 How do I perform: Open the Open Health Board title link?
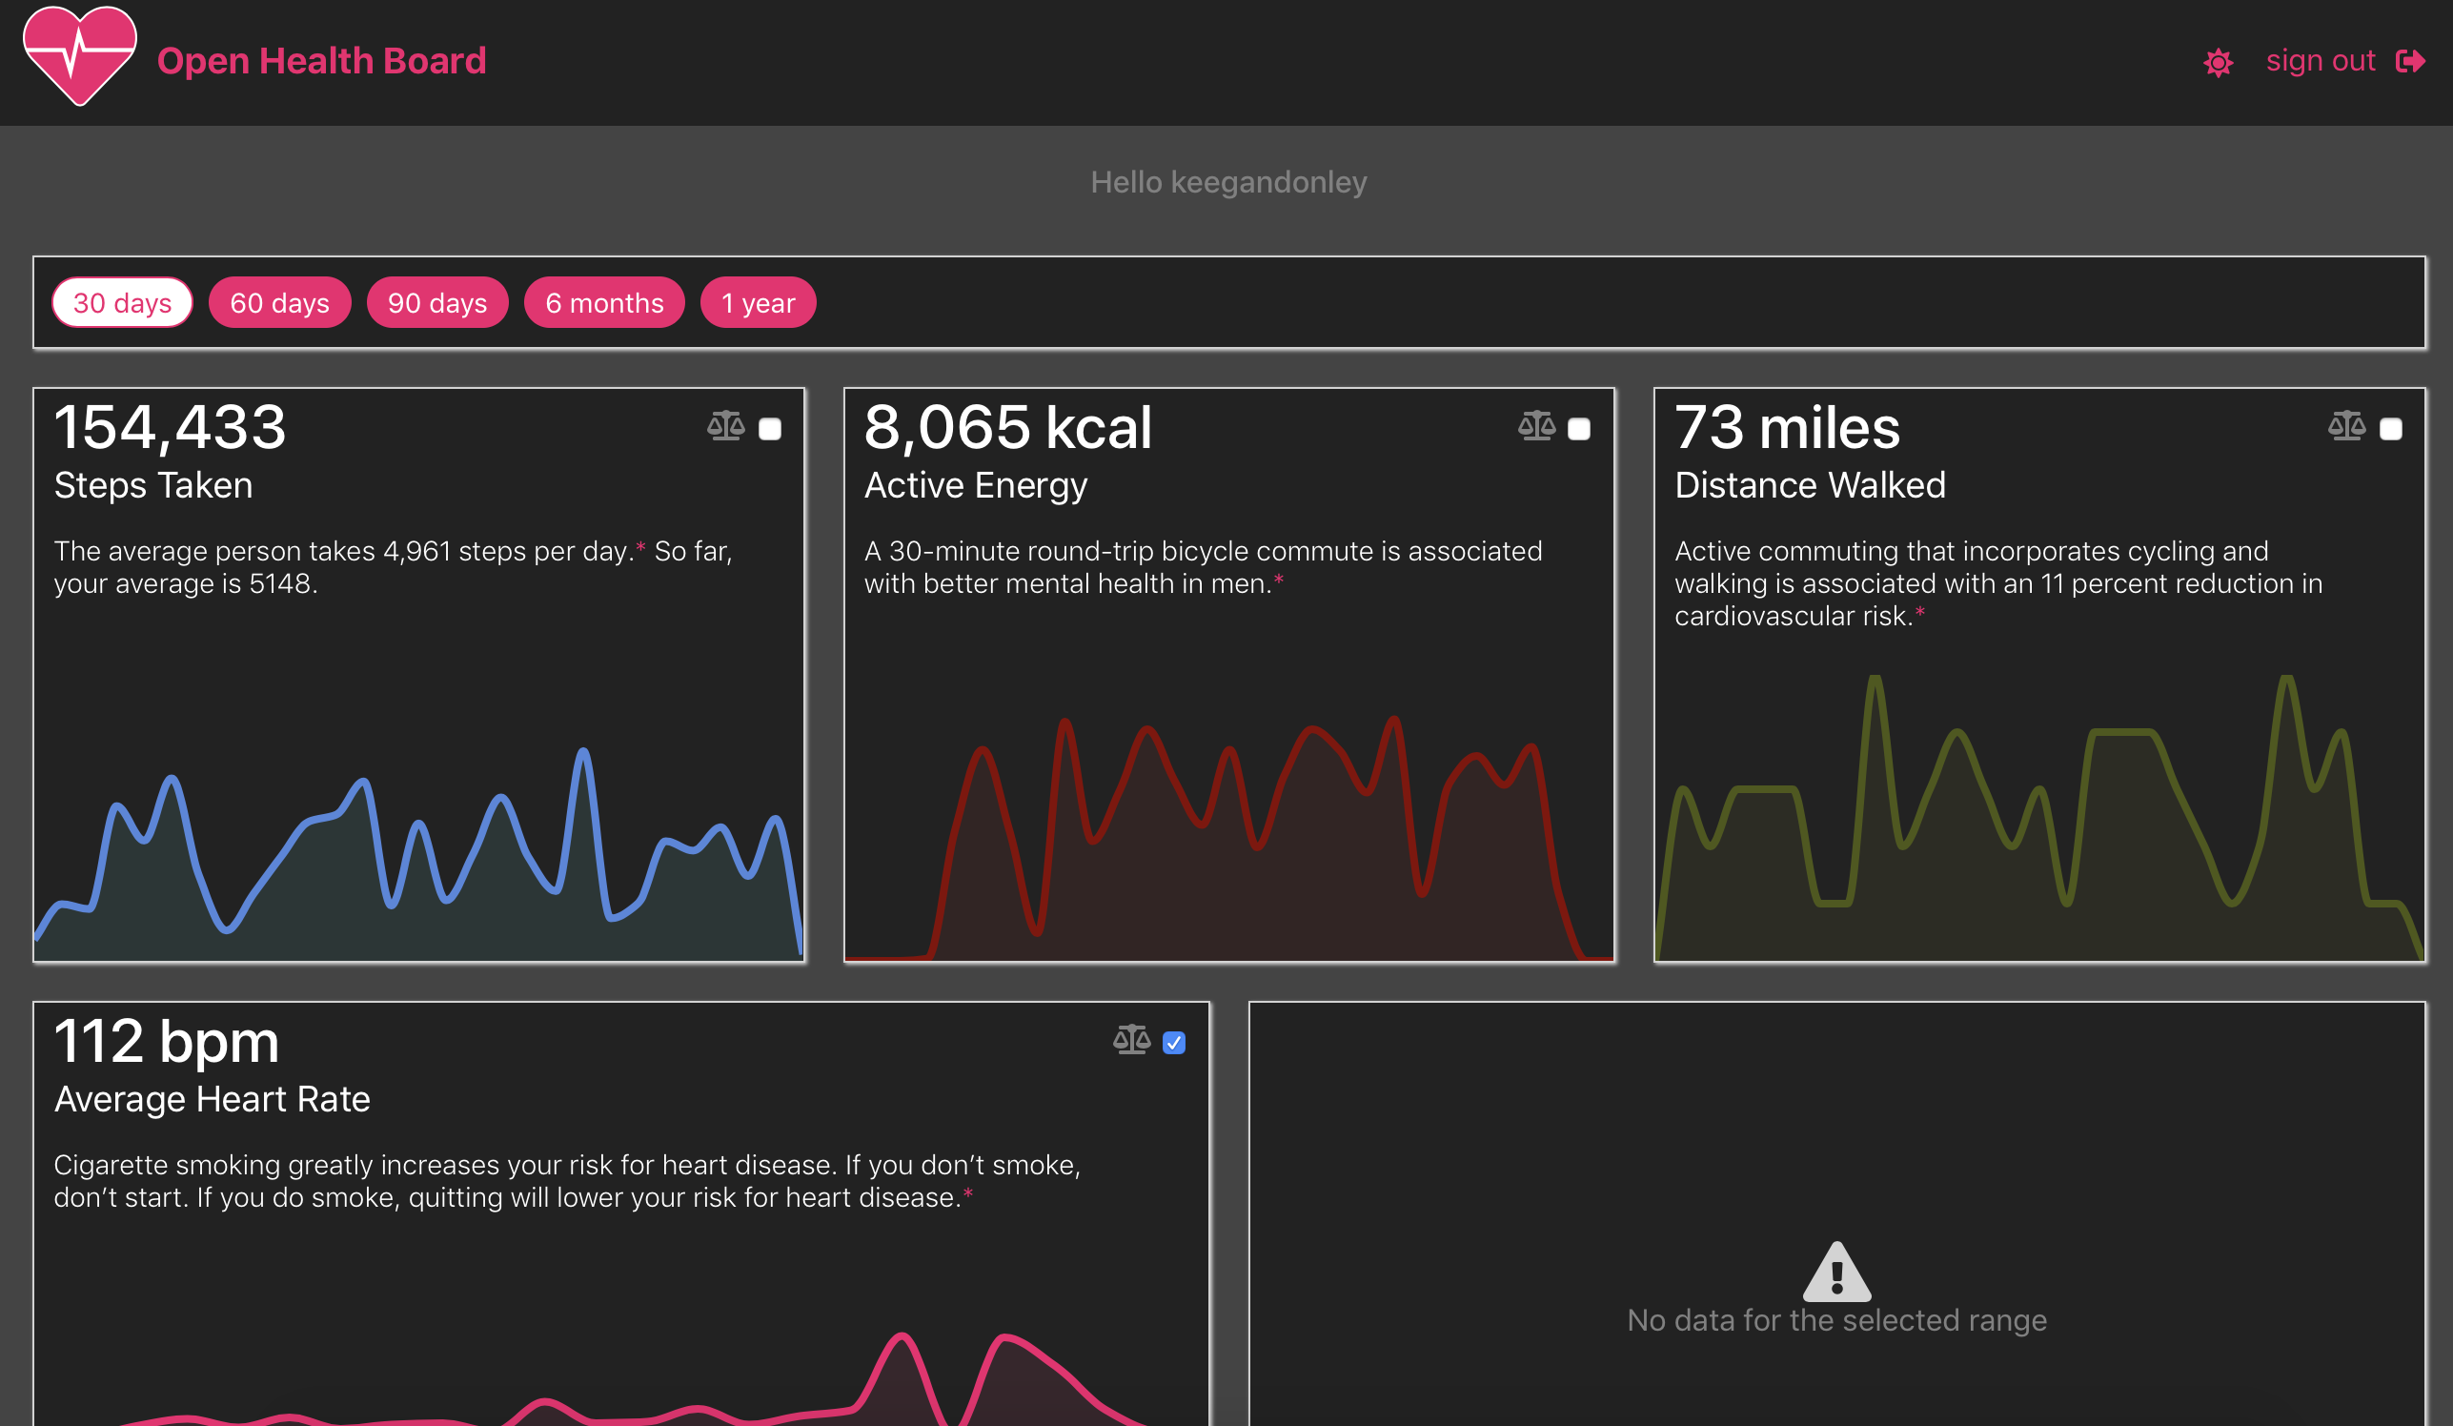coord(321,61)
